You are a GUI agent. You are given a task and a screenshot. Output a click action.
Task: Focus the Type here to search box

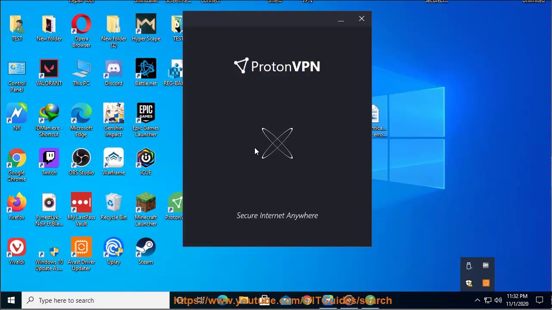point(96,301)
